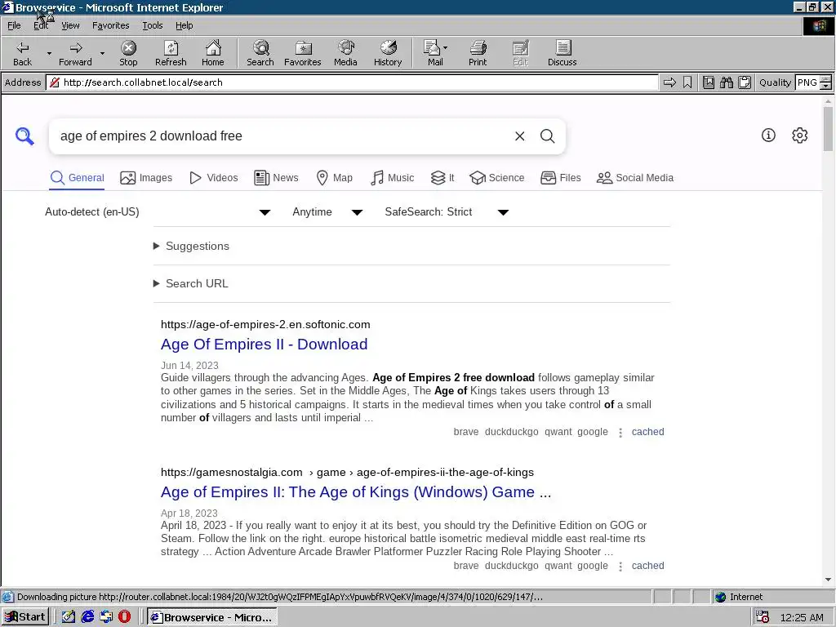Stop the page from loading
Screen dimensions: 836x627
click(128, 53)
